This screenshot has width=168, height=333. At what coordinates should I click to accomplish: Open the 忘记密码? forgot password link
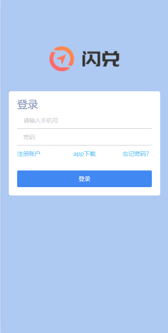coord(136,154)
